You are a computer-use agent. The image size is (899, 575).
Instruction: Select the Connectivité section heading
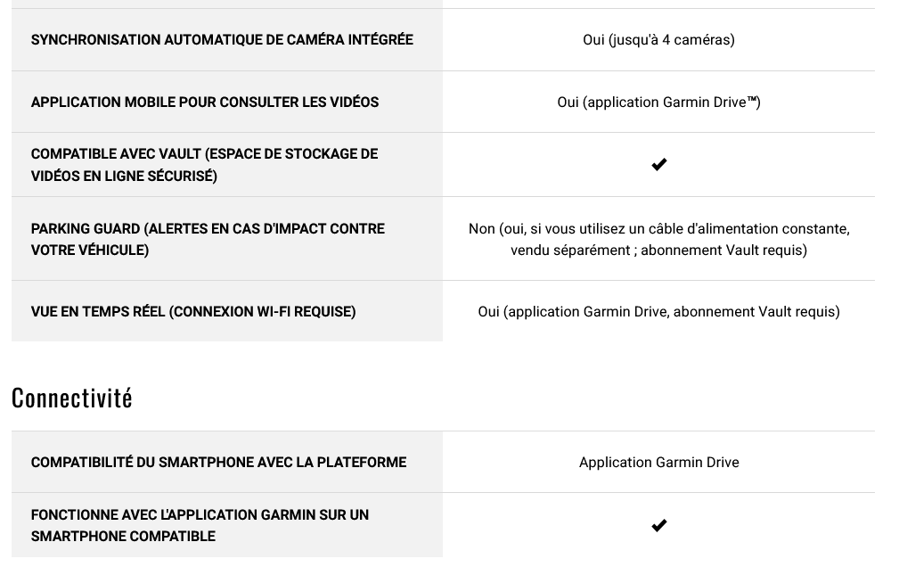(x=72, y=398)
